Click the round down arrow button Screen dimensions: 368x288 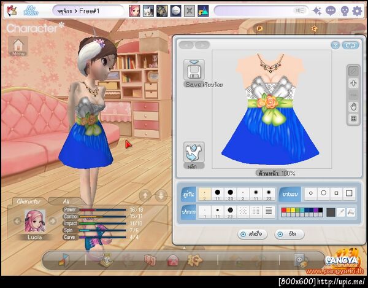click(x=161, y=195)
